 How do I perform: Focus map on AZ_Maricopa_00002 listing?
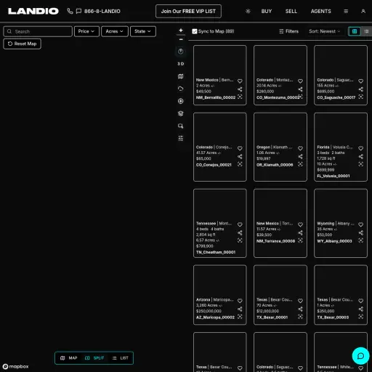coord(240,317)
